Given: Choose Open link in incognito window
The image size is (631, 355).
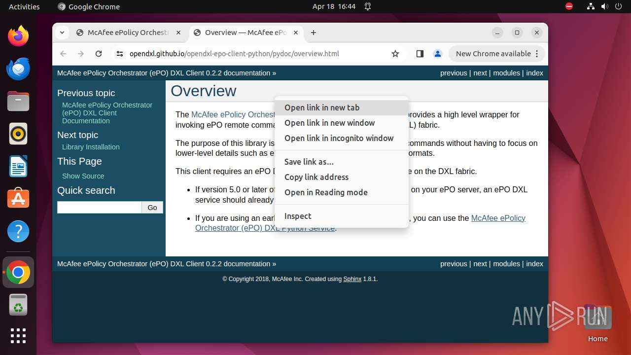Looking at the screenshot, I should tap(342, 138).
